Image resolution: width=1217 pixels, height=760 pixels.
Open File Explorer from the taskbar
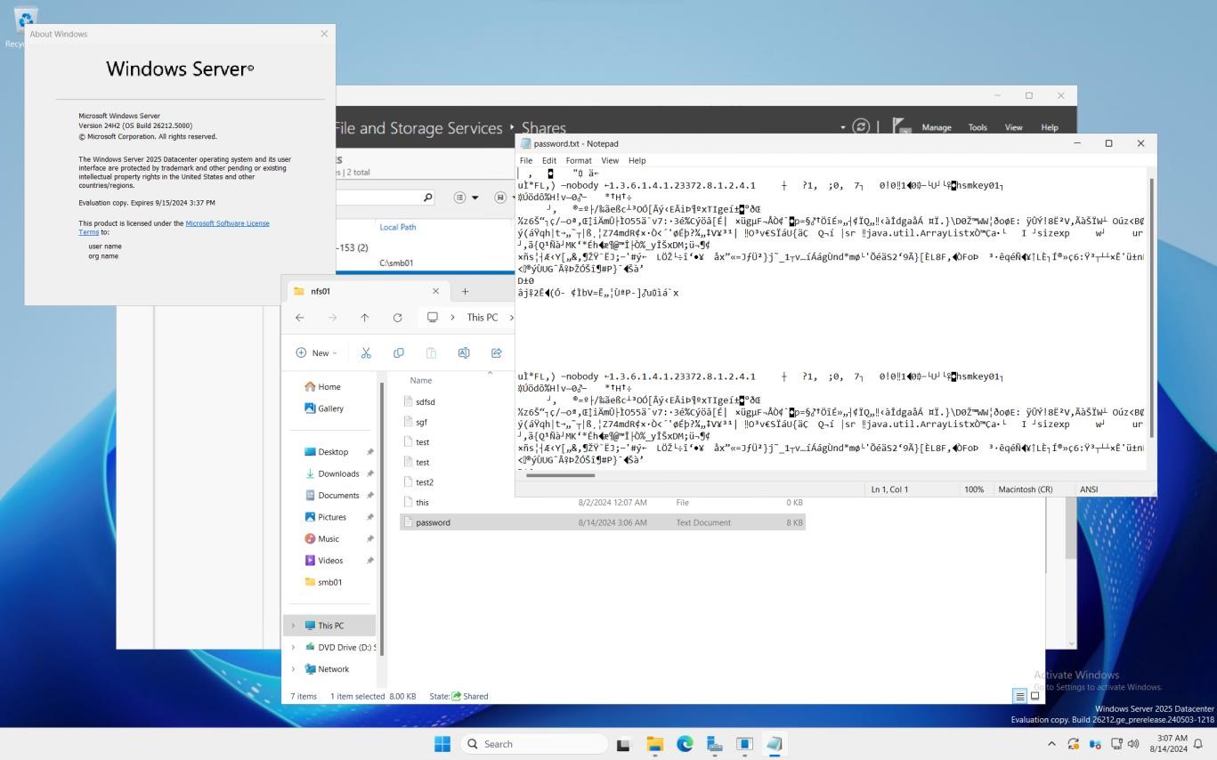point(654,744)
